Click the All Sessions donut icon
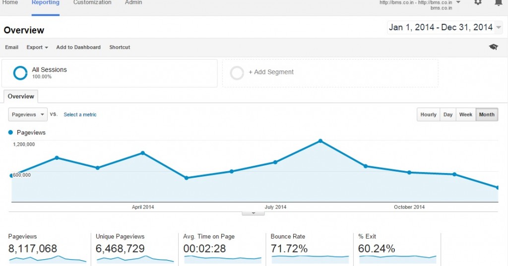 coord(20,73)
